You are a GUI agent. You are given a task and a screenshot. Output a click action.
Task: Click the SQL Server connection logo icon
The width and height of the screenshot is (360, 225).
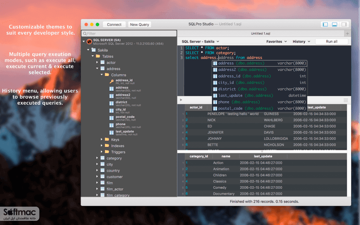89,42
